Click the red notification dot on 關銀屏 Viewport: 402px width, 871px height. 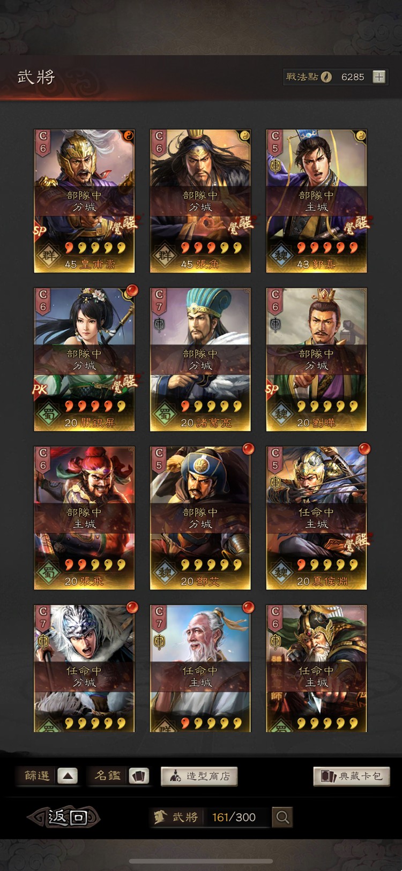[132, 290]
